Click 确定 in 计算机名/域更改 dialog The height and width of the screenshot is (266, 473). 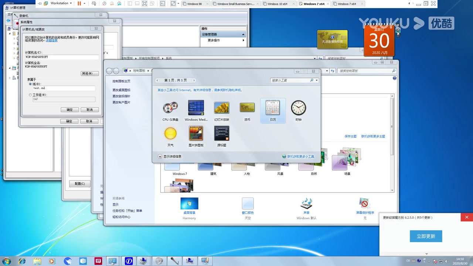[x=69, y=110]
